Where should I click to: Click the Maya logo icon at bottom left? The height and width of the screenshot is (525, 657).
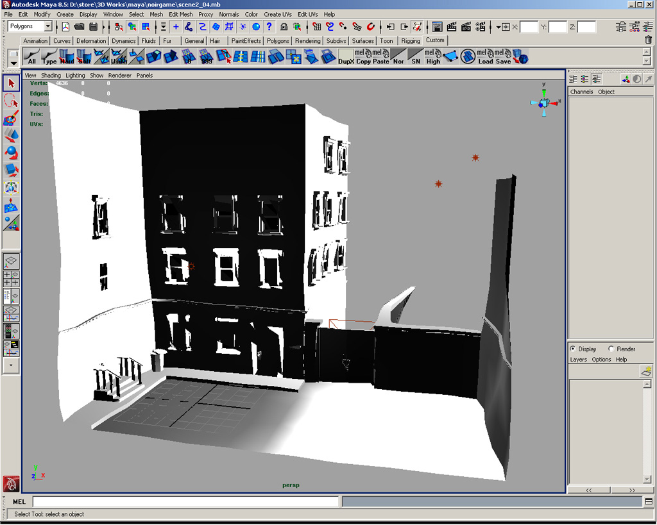coord(11,484)
